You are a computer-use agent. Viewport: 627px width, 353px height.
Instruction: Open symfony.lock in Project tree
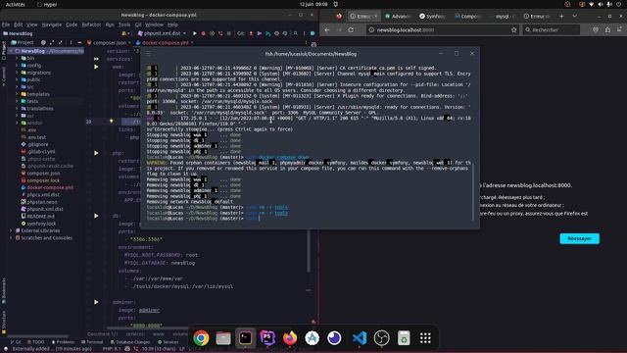click(38, 224)
